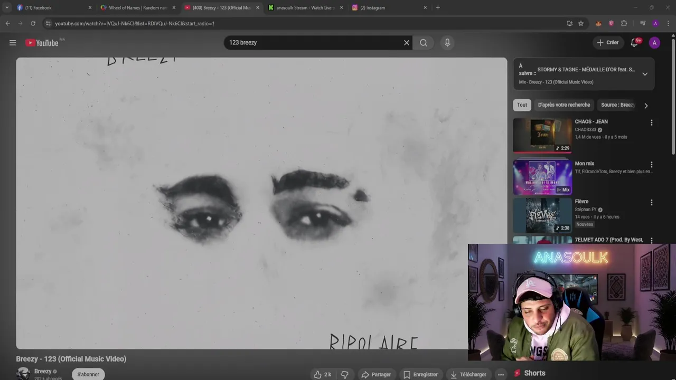The height and width of the screenshot is (380, 676).
Task: Open options for Mon mix
Action: 651,165
